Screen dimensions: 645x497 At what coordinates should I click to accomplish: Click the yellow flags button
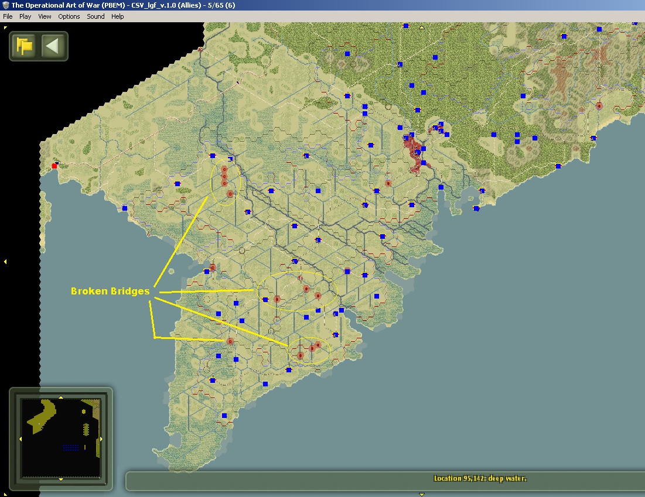[x=24, y=46]
